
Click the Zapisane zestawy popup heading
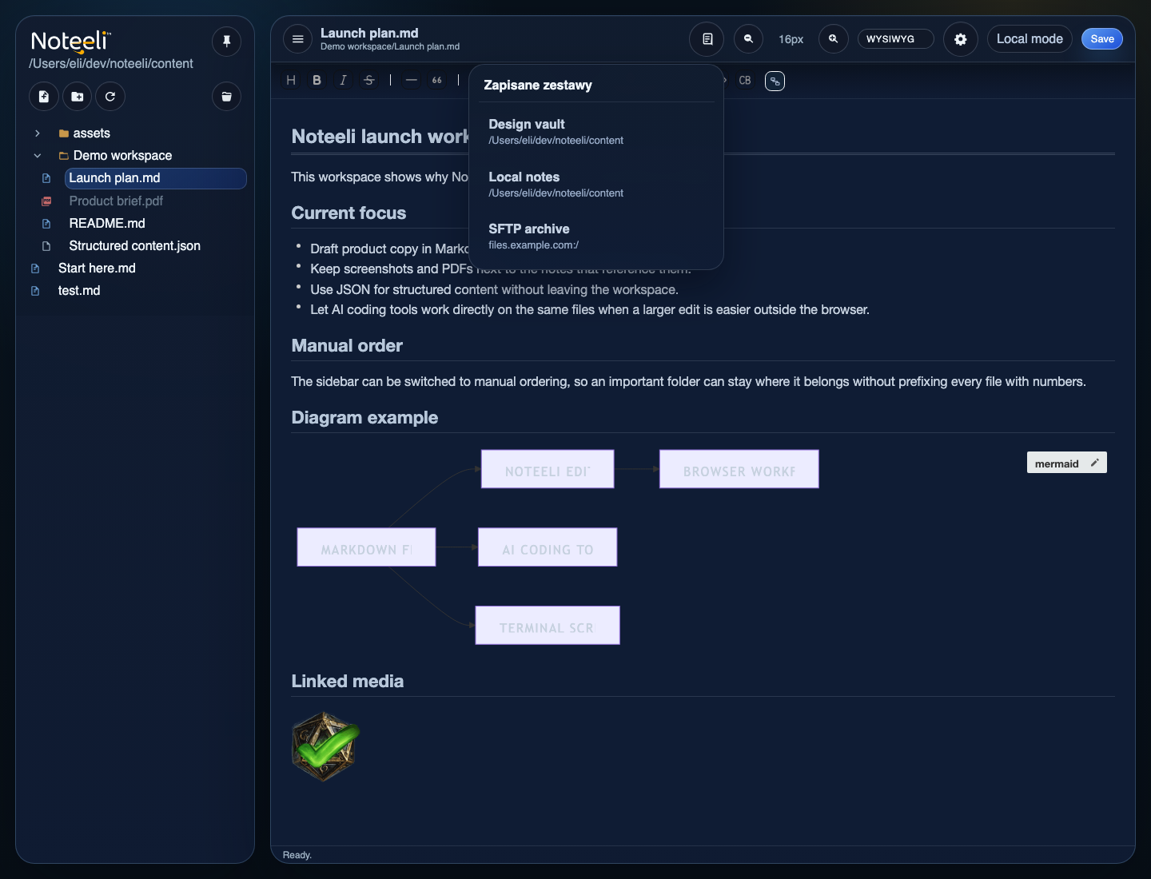[538, 85]
